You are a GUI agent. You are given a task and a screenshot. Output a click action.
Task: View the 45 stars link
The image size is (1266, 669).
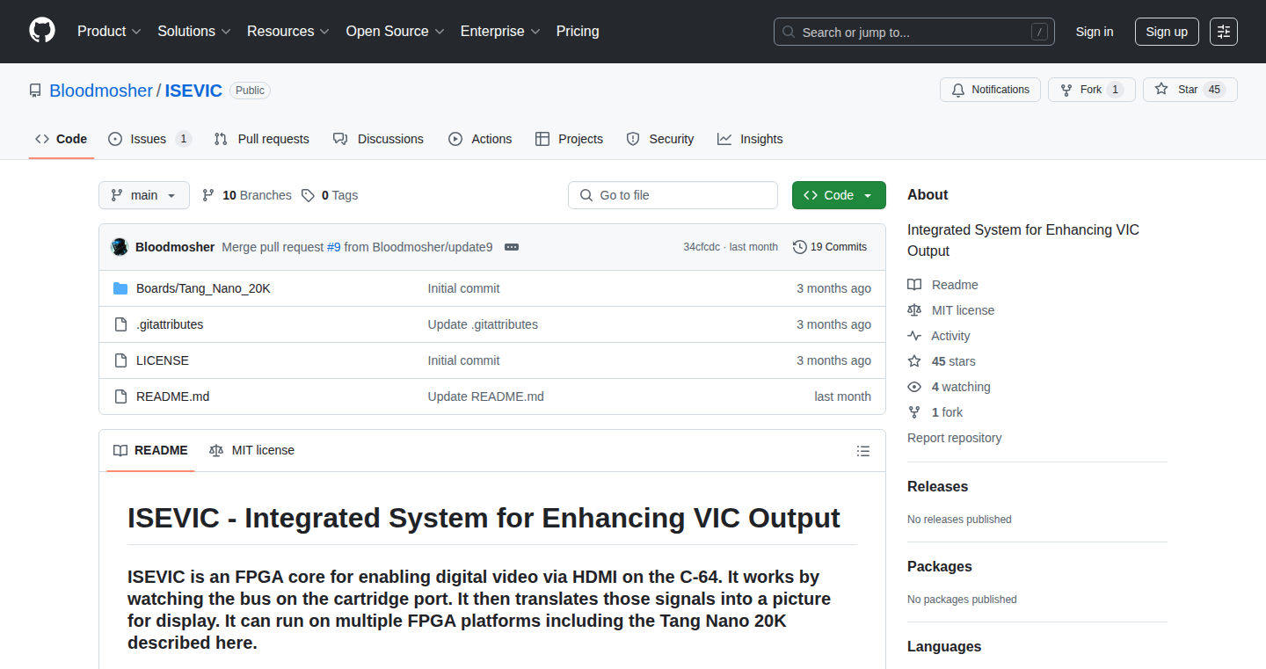[942, 361]
